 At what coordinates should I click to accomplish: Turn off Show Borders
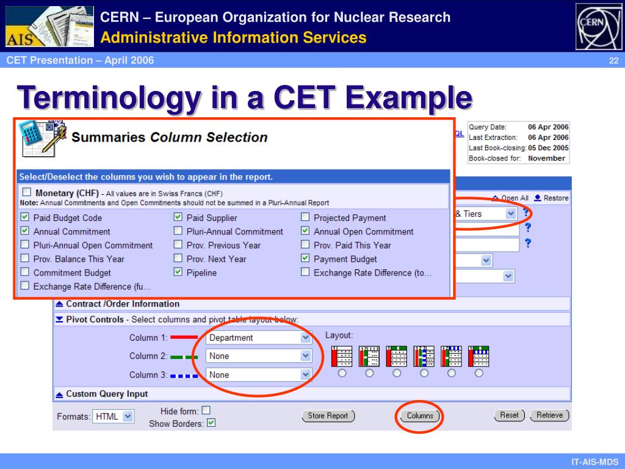tap(211, 423)
